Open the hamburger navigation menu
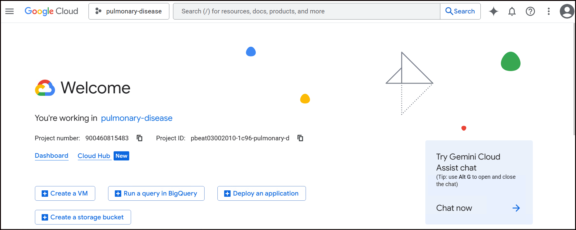Viewport: 576px width, 230px height. [x=9, y=11]
